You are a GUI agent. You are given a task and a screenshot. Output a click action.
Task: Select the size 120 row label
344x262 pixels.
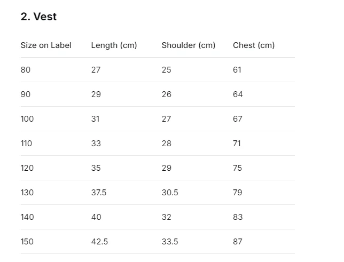coord(27,168)
